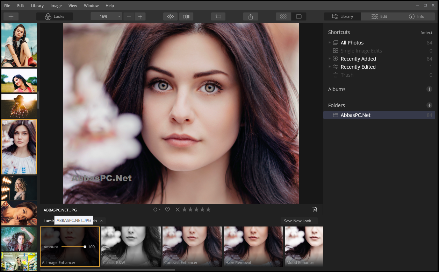Click the zoom out minus button

[129, 16]
